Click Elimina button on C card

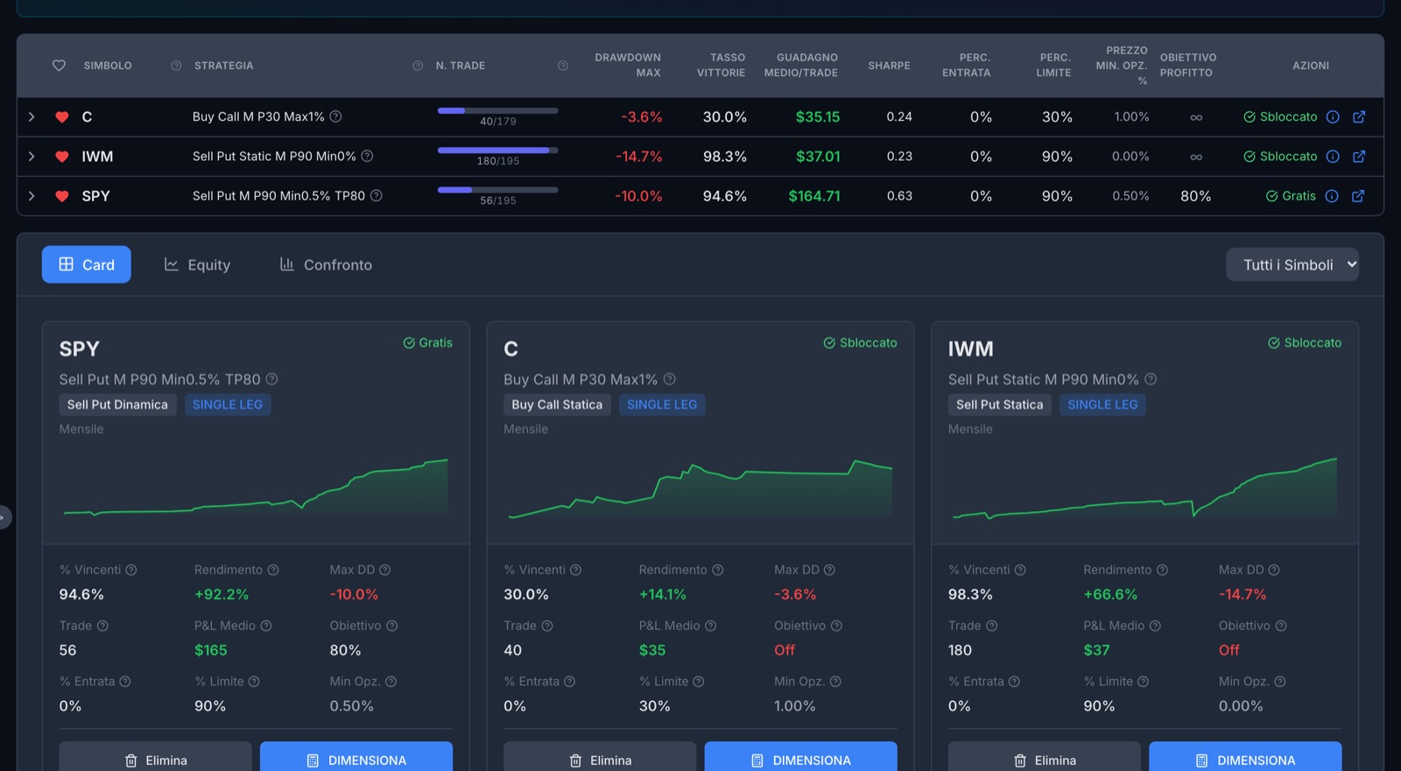point(600,758)
